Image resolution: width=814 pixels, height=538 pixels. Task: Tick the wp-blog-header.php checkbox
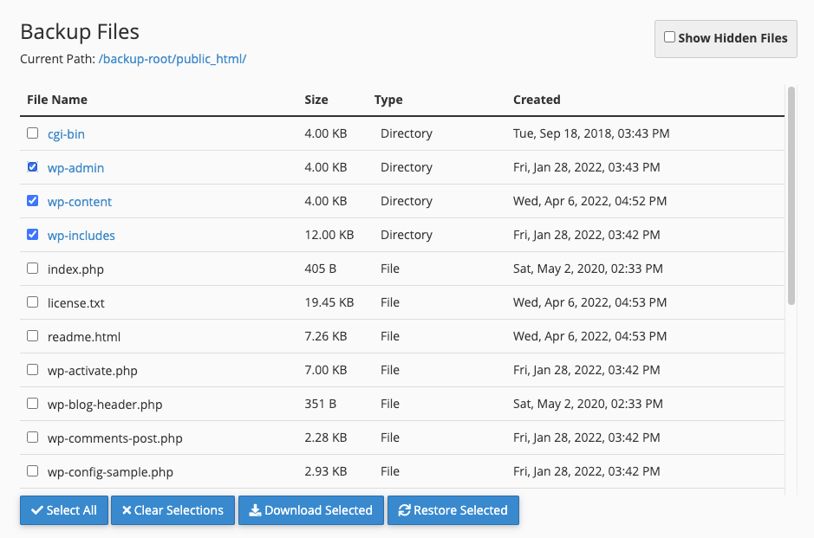click(33, 403)
